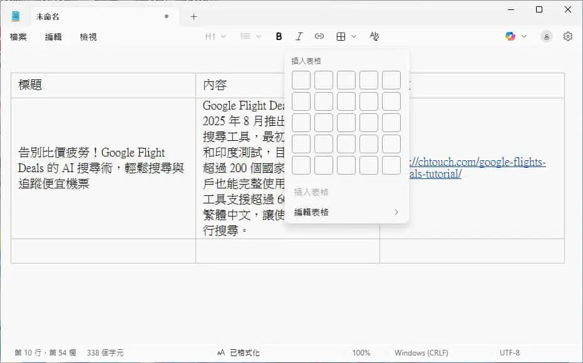Clear formatting with the A icon
The image size is (583, 363).
point(374,36)
